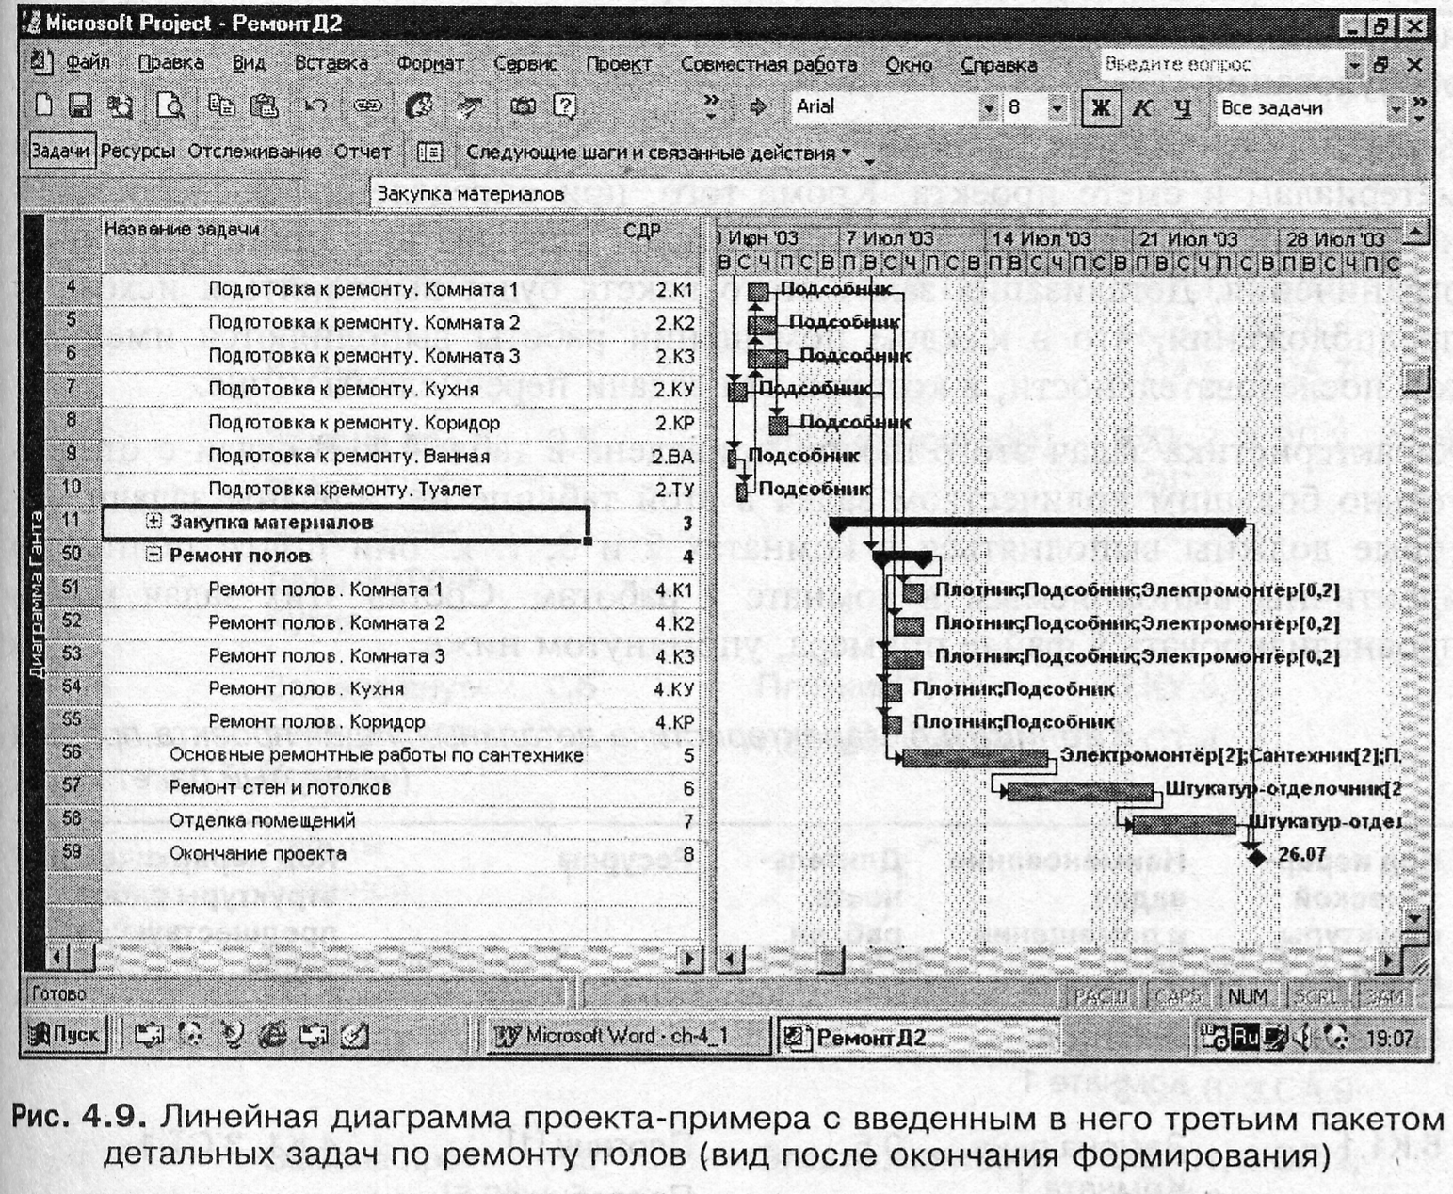
Task: Collapse the 'Ремонт полов' summary task
Action: (x=153, y=556)
